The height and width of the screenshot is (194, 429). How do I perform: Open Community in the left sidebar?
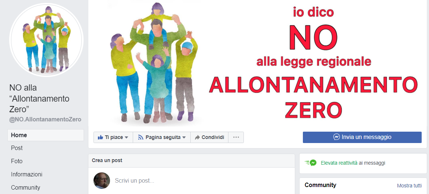coord(45,187)
